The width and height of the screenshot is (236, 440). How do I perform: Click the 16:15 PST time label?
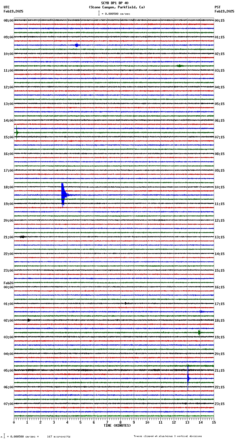click(x=220, y=287)
